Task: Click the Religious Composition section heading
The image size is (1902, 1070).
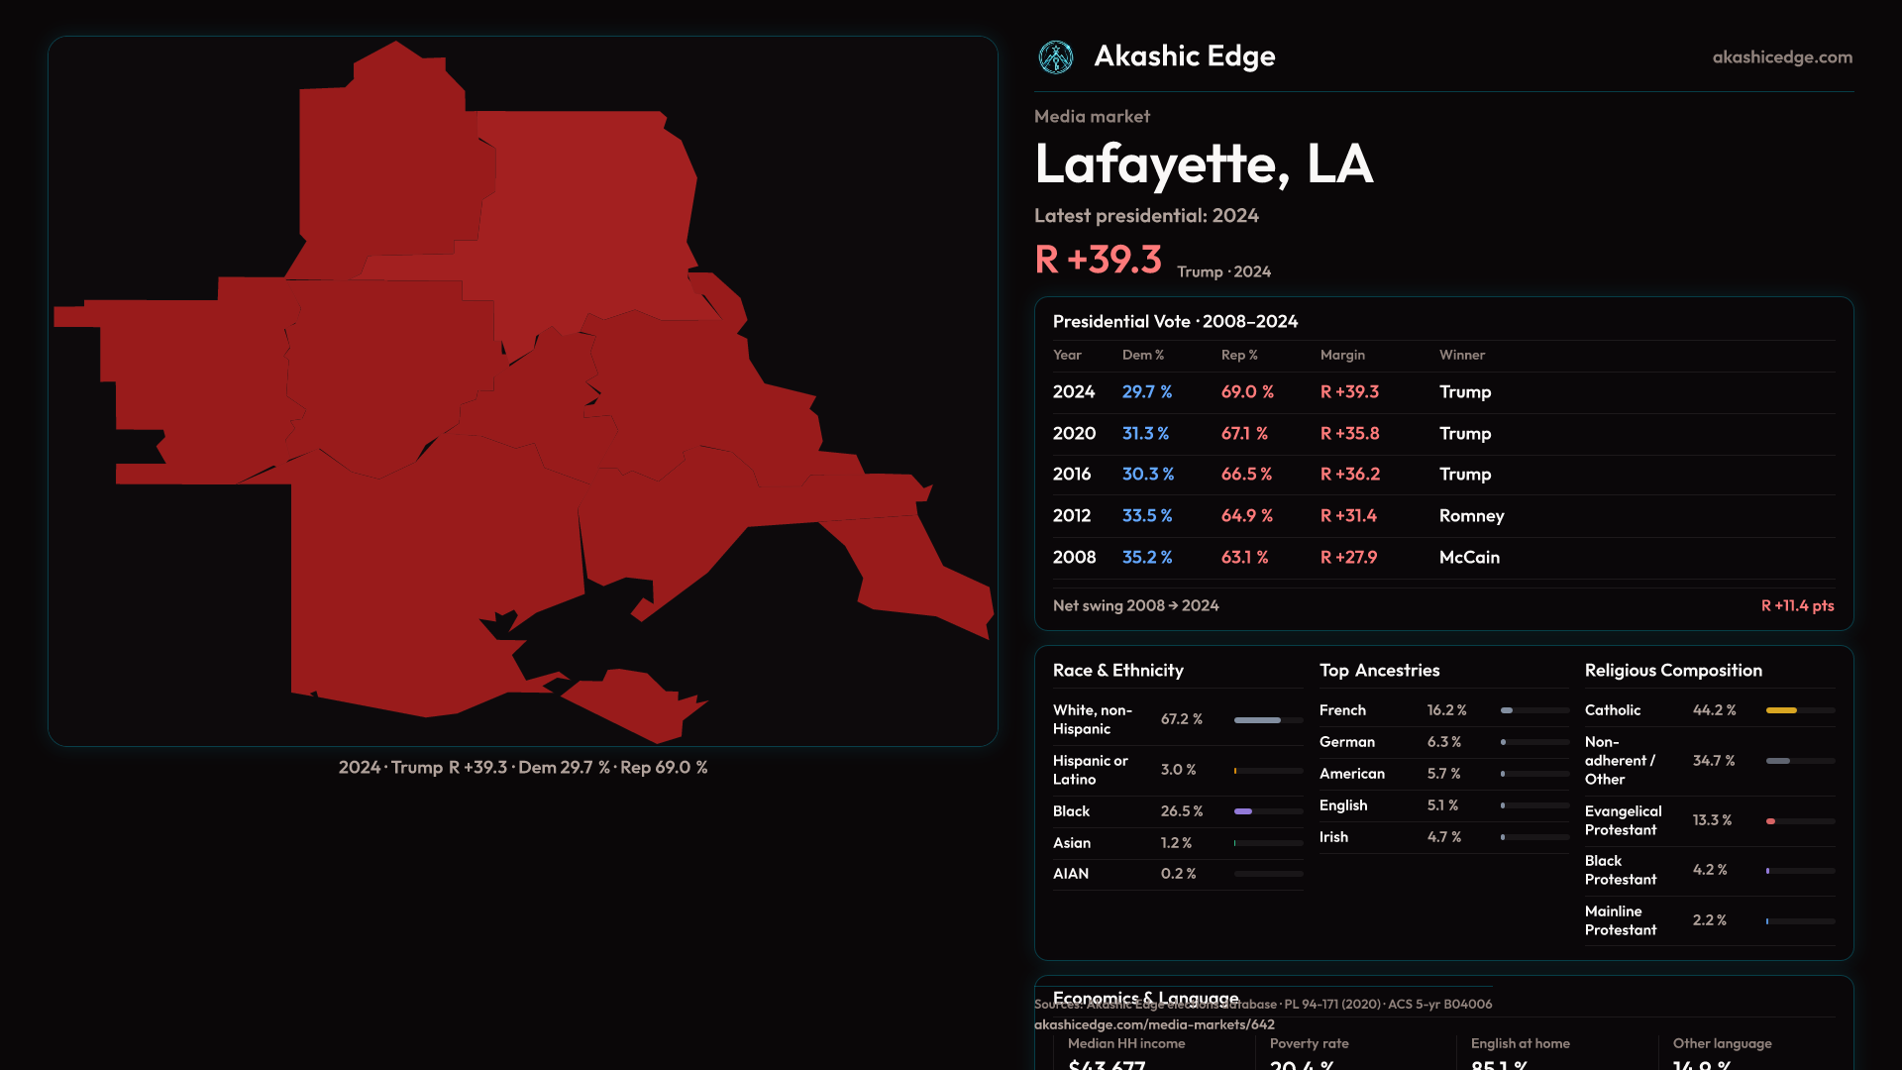Action: click(1672, 671)
